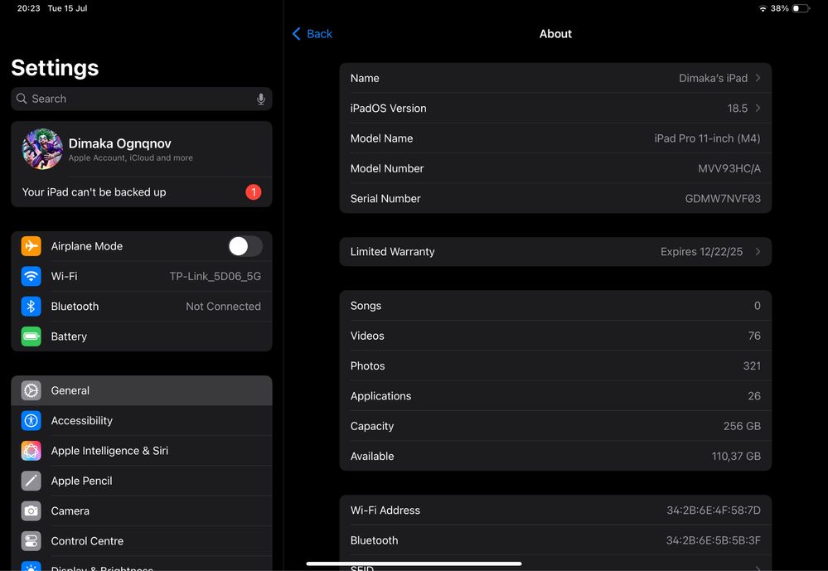Open Accessibility settings
This screenshot has height=571, width=828.
(142, 420)
